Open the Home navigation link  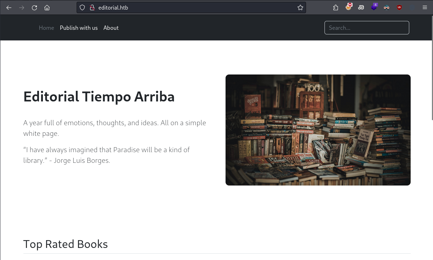(46, 28)
